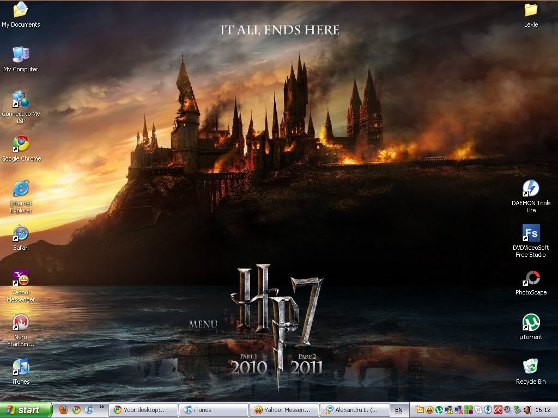Open the Yahoo! Messenger smiley tray icon
This screenshot has width=558, height=418.
click(429, 410)
